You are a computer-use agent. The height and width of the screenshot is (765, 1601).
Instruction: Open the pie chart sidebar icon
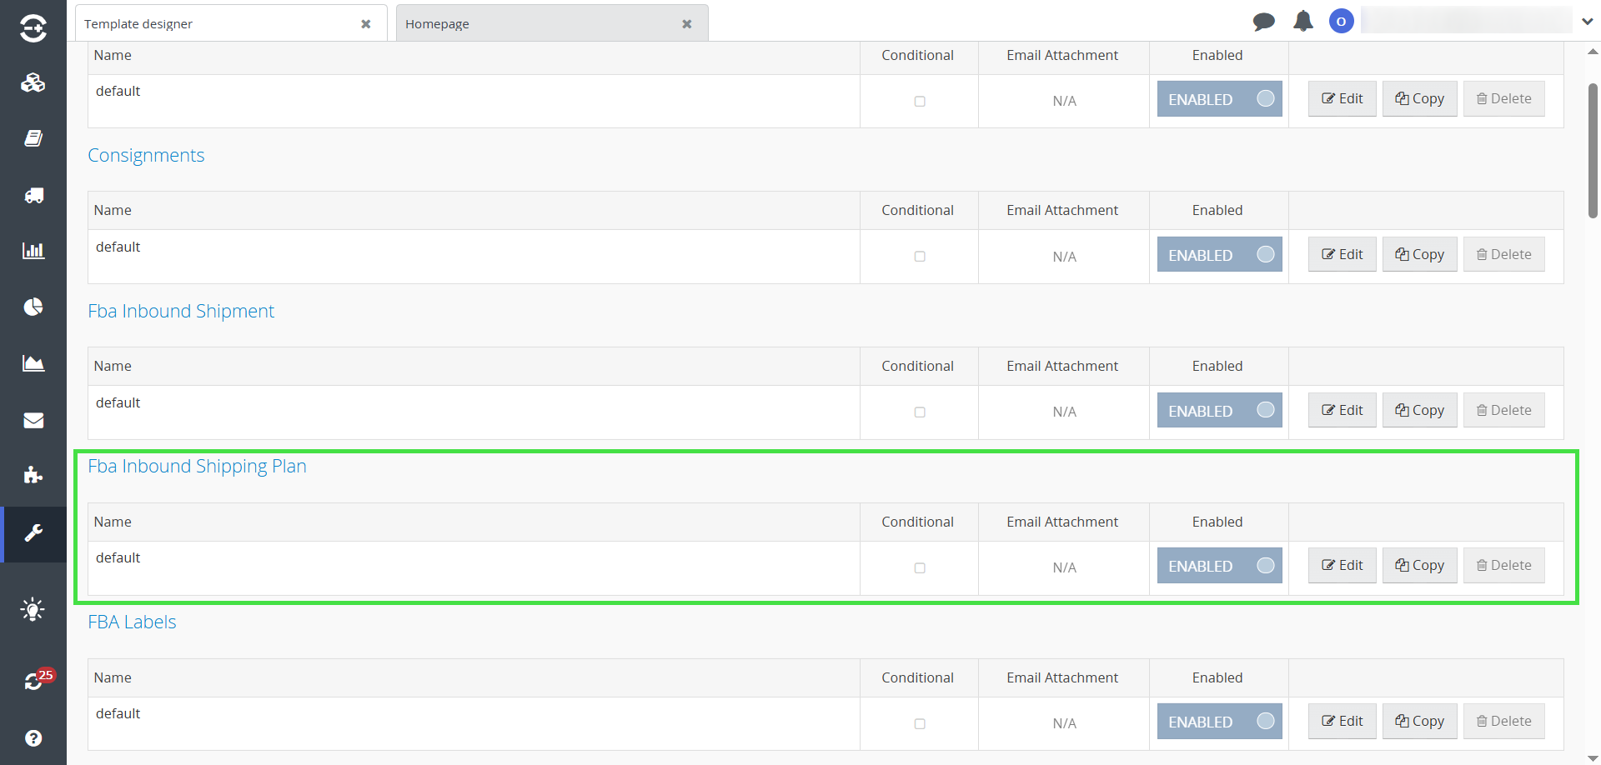pyautogui.click(x=33, y=307)
